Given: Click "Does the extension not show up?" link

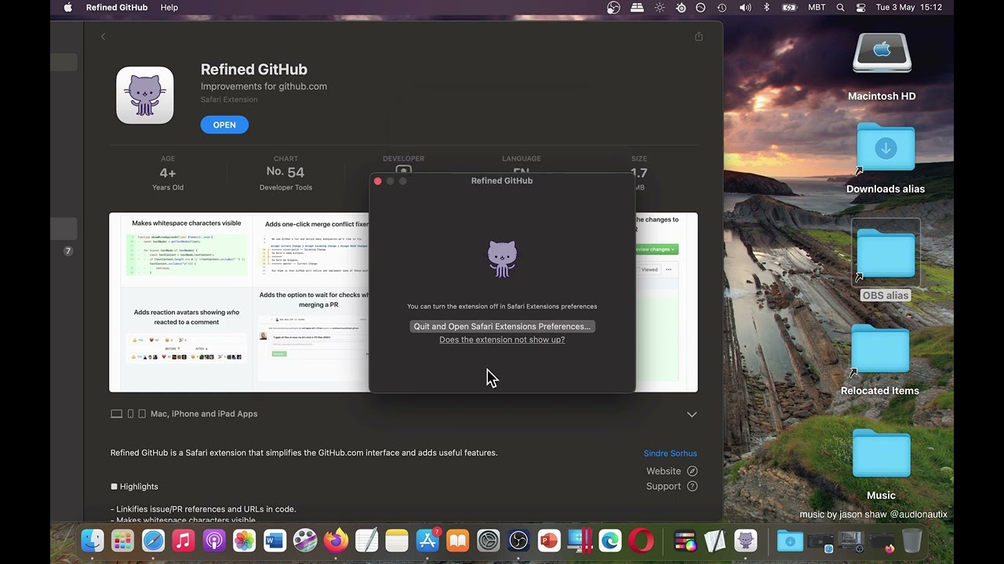Looking at the screenshot, I should click(502, 339).
